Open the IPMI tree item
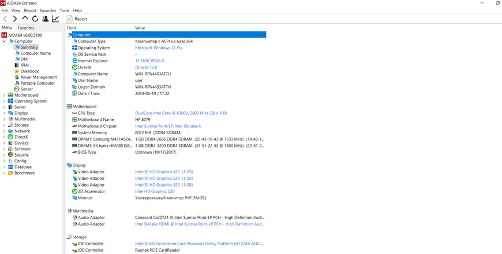Image resolution: width=502 pixels, height=254 pixels. tap(25, 65)
